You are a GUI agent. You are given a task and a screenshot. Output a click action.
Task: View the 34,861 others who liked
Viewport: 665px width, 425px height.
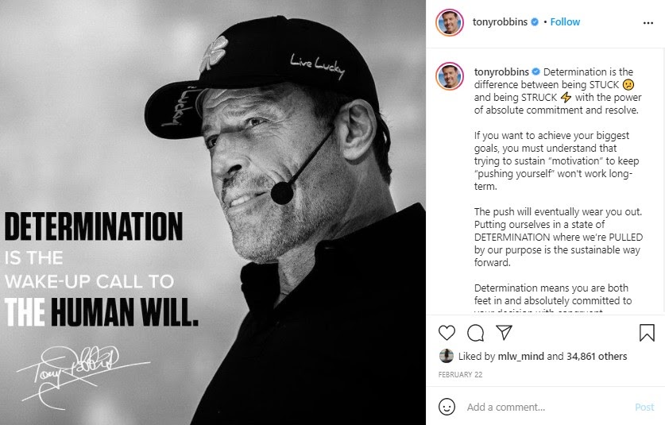point(596,357)
